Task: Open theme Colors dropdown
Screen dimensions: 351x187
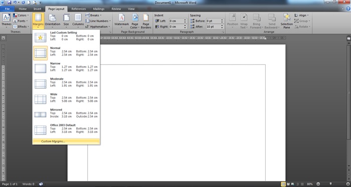Action: click(x=21, y=15)
